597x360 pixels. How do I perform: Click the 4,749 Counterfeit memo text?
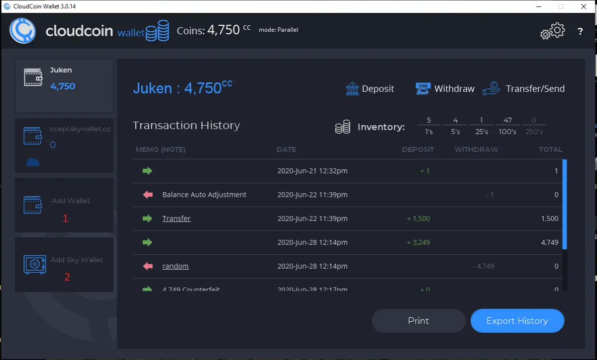tap(191, 288)
